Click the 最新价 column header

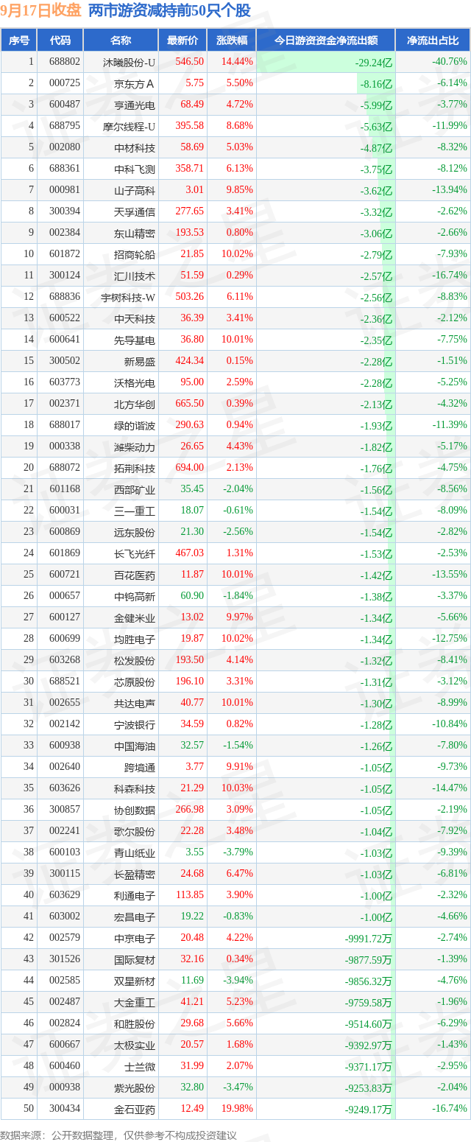coord(183,41)
